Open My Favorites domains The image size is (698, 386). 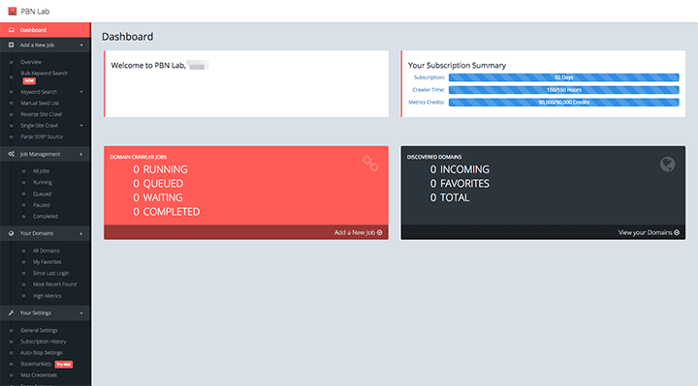tap(48, 262)
